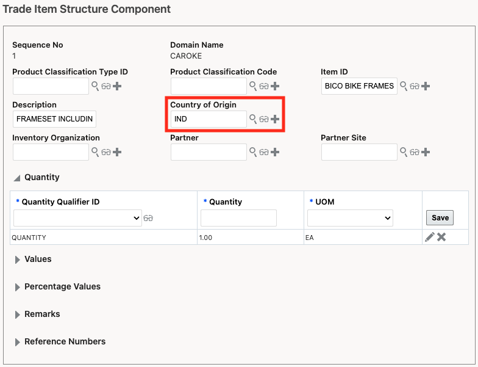The width and height of the screenshot is (478, 367).
Task: Click plus icon next to Product Classification Code
Action: 275,86
